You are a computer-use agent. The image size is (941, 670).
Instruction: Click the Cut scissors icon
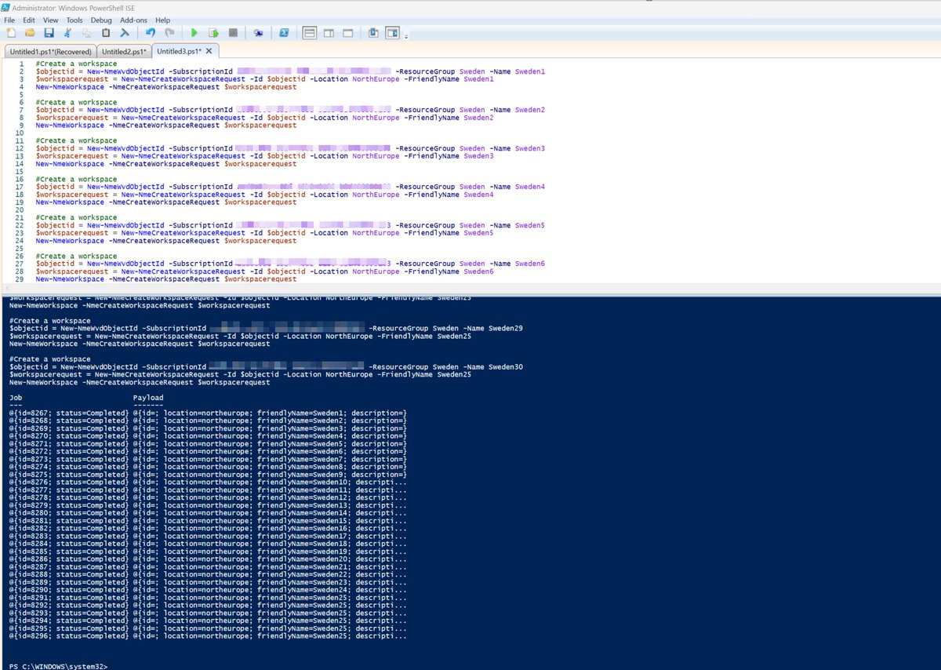click(x=67, y=33)
